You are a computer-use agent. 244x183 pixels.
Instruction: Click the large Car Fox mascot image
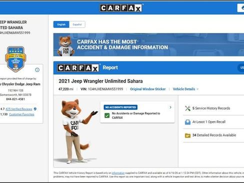click(77, 131)
